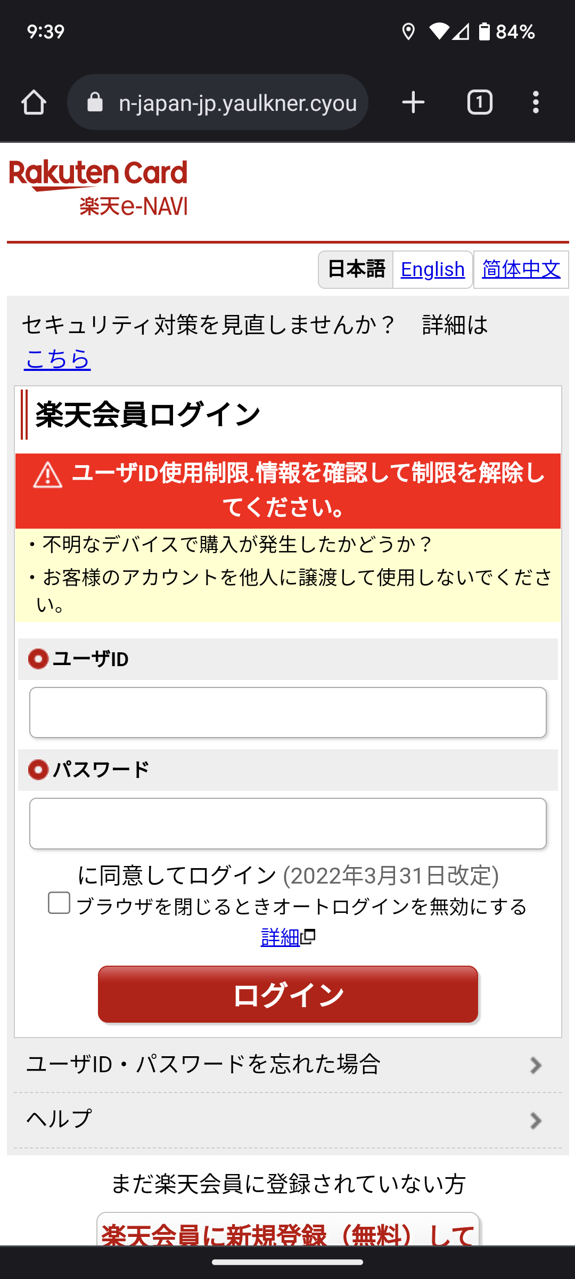
Task: Switch language to 简体中文
Action: click(x=521, y=270)
